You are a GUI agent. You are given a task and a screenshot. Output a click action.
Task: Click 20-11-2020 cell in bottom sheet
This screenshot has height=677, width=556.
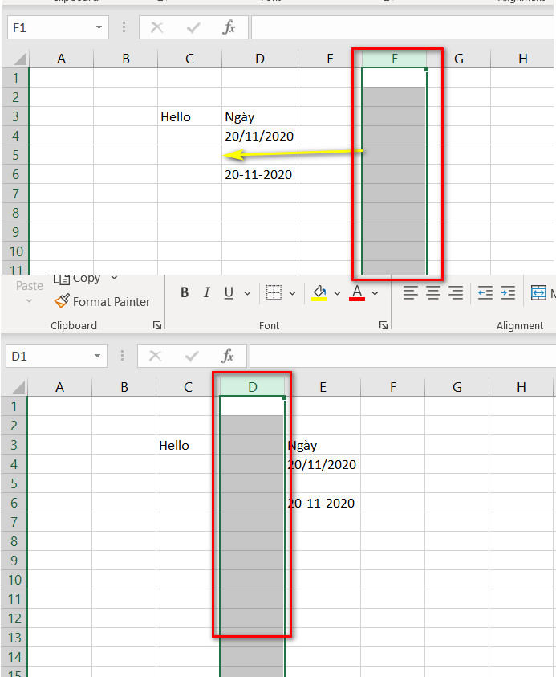[323, 503]
